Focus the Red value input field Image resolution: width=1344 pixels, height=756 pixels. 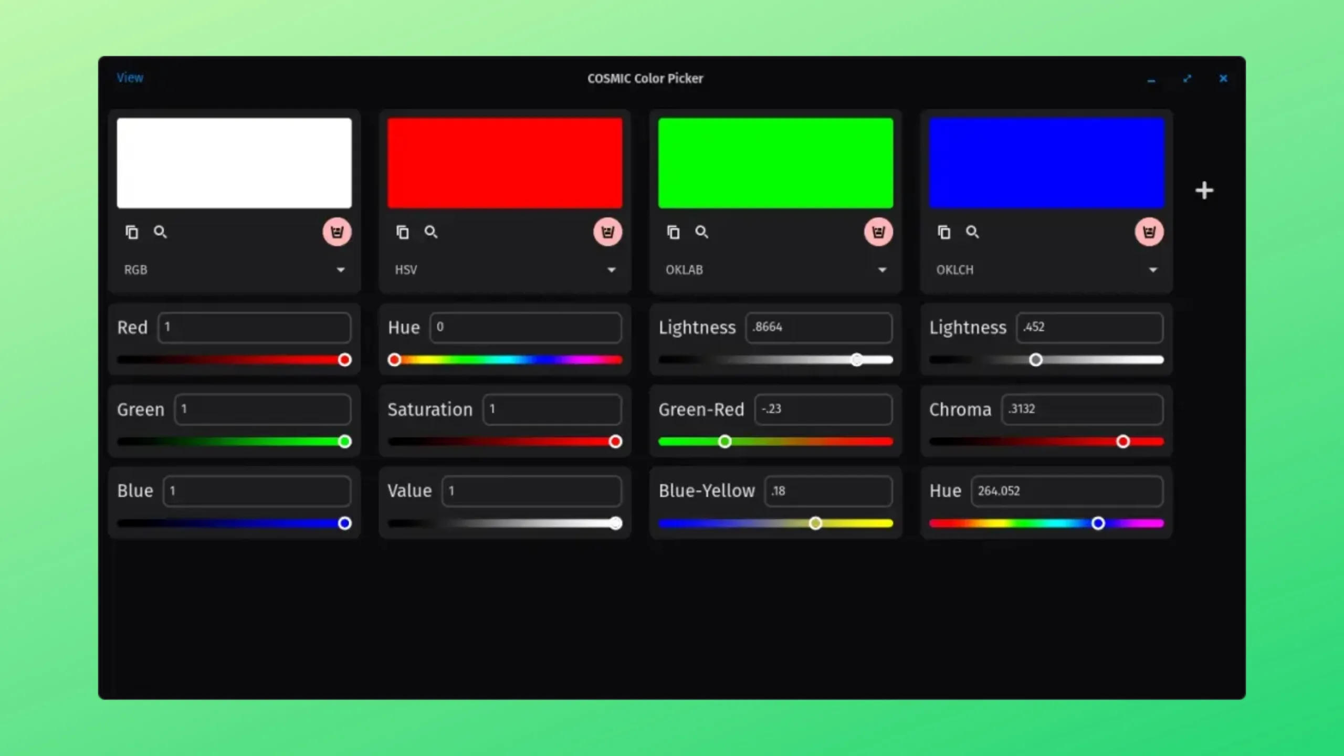[255, 328]
